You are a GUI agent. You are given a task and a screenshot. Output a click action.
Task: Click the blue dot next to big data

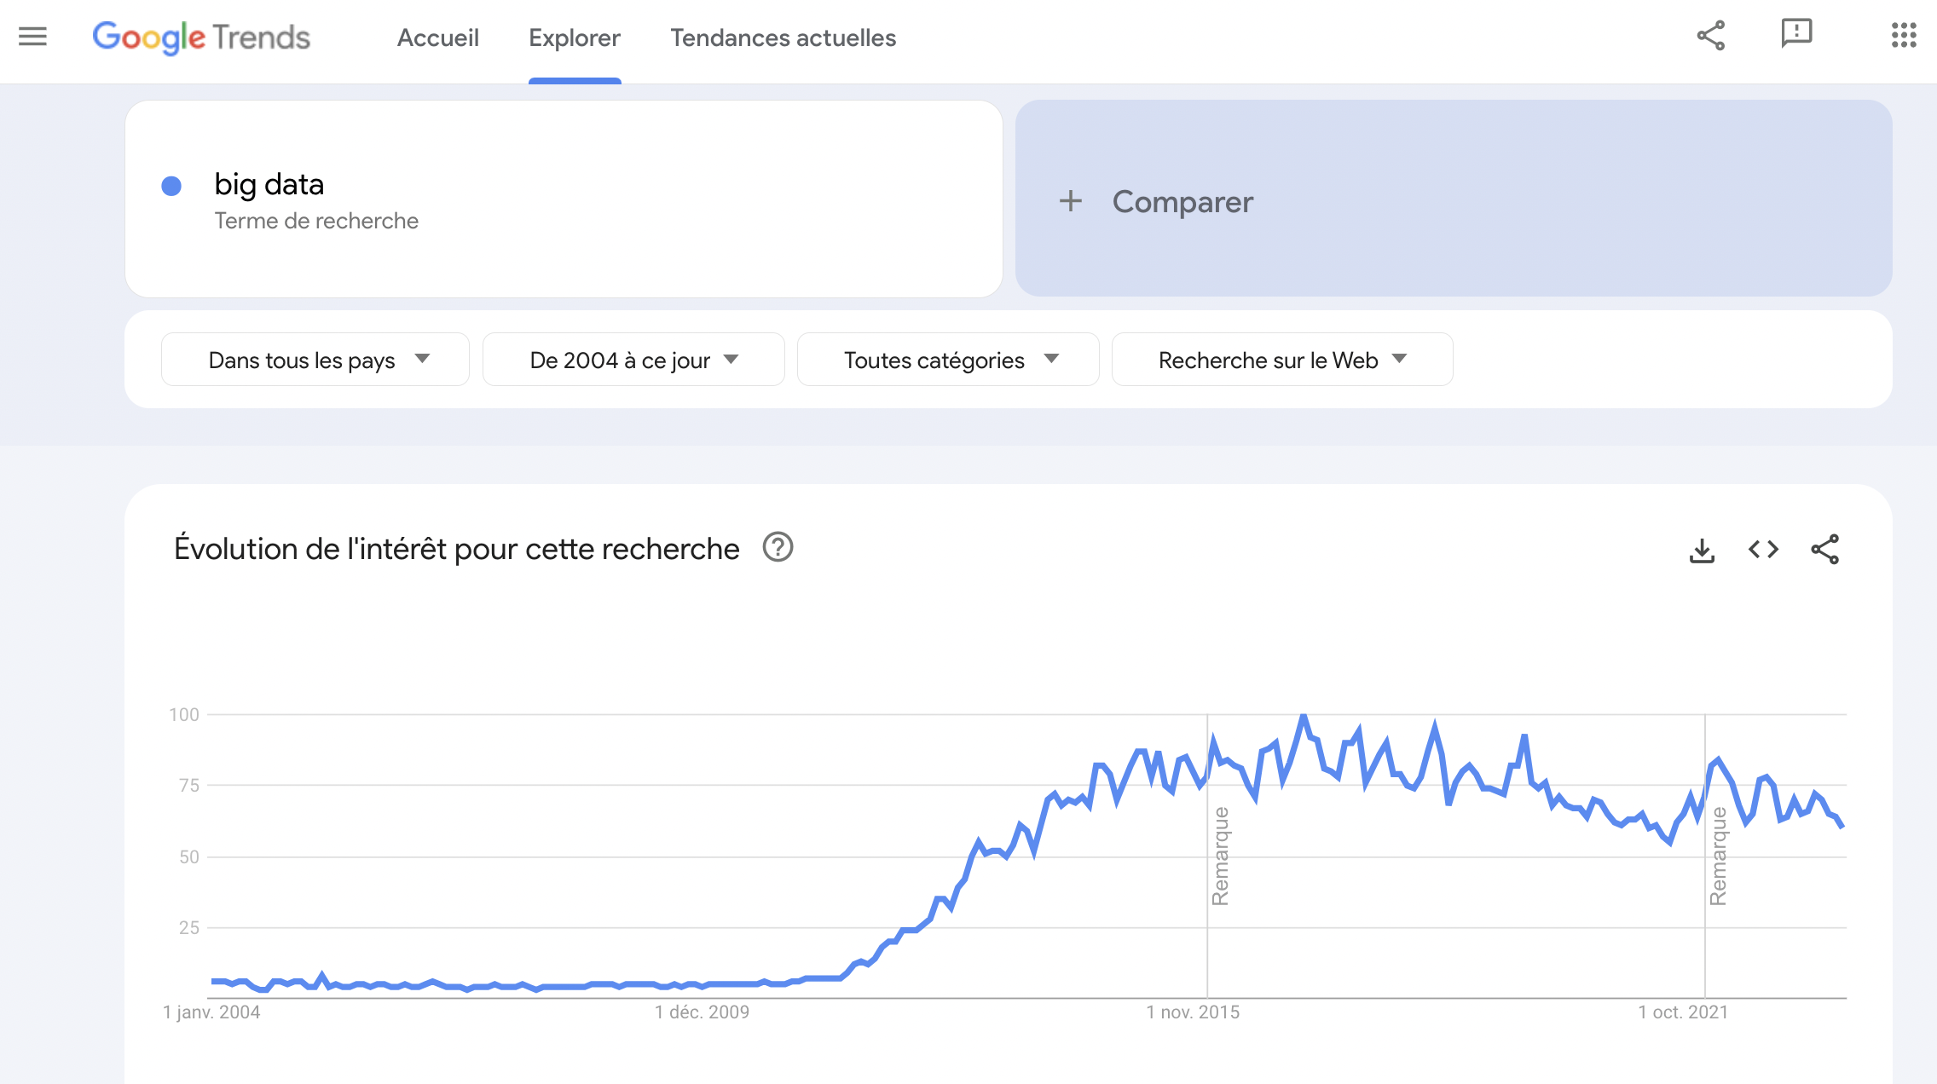point(171,186)
